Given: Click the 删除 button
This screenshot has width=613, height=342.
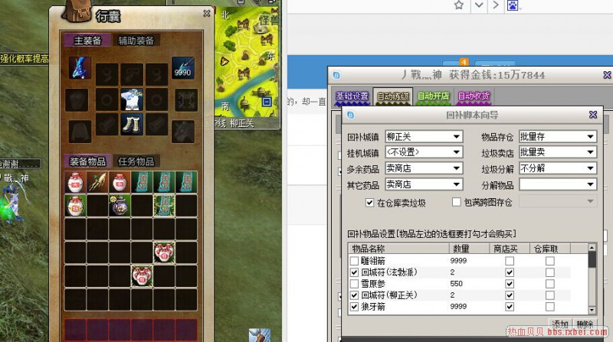Looking at the screenshot, I should 585,324.
